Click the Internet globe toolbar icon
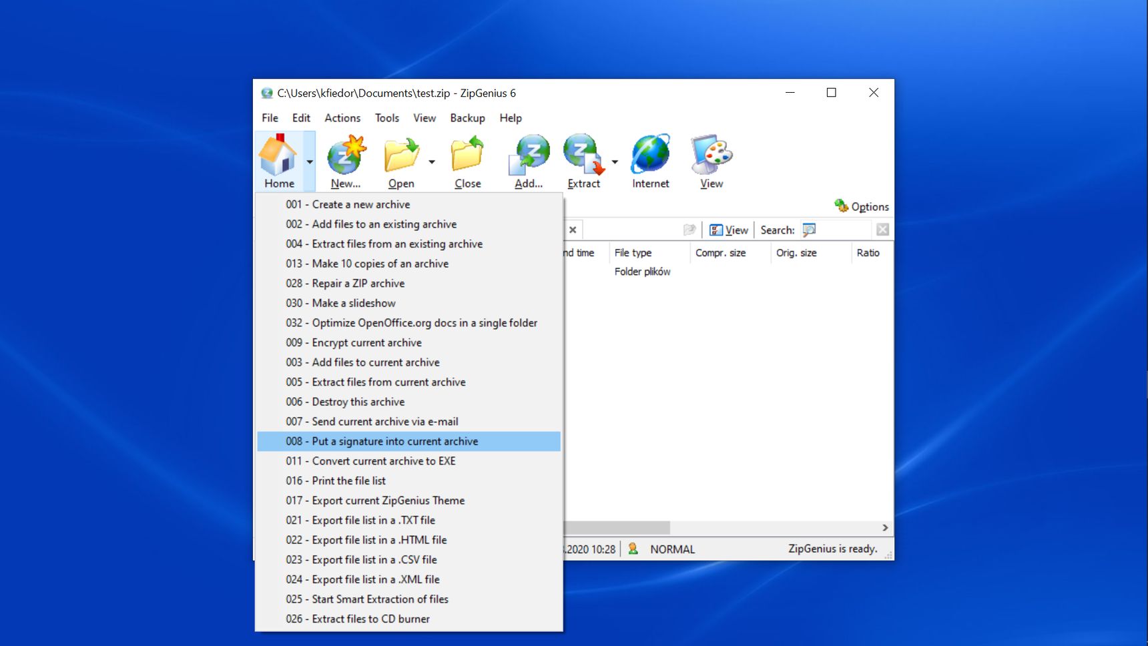This screenshot has height=646, width=1148. (x=651, y=161)
